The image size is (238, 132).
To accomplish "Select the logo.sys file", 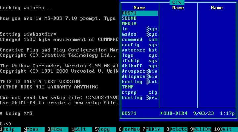I will (x=139, y=55).
